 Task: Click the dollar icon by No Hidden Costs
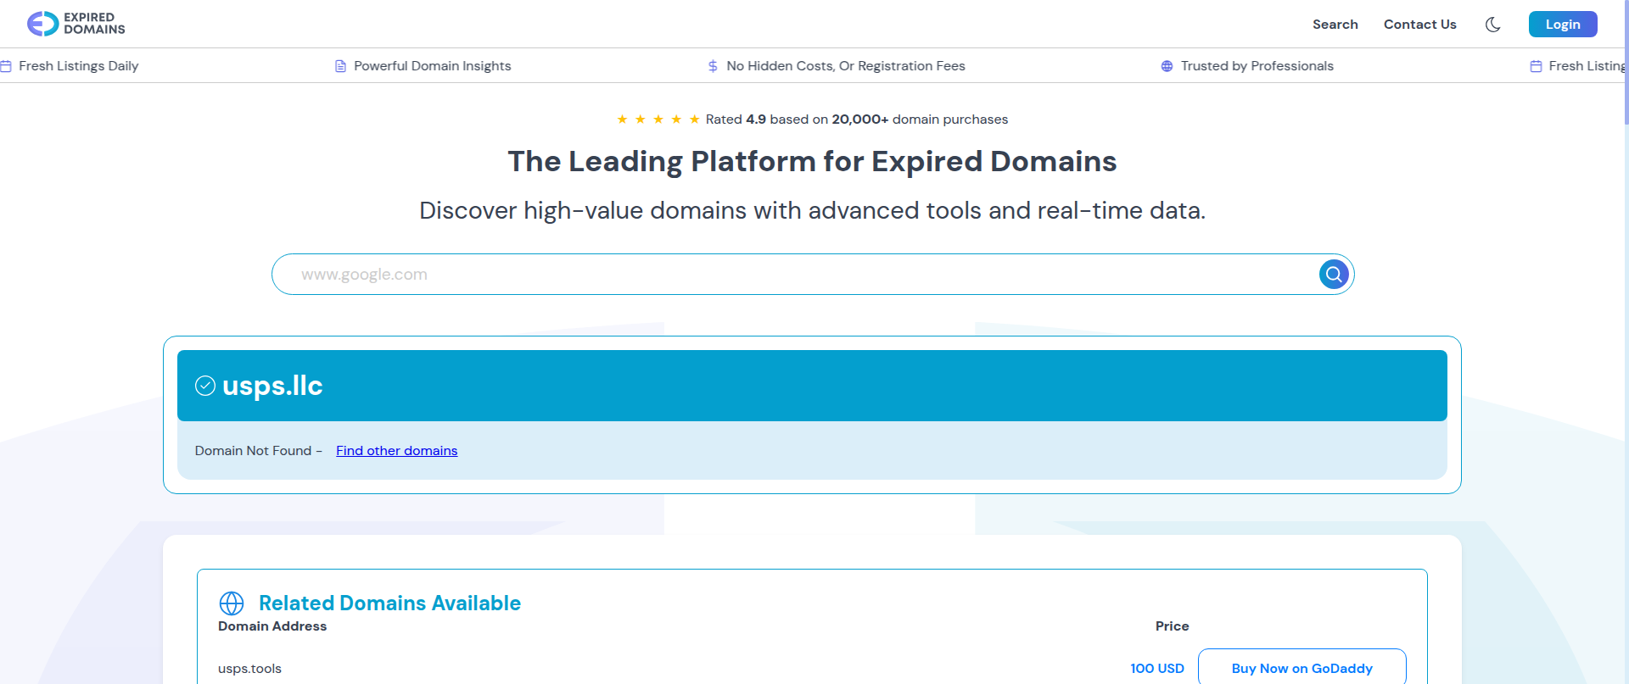pos(713,66)
